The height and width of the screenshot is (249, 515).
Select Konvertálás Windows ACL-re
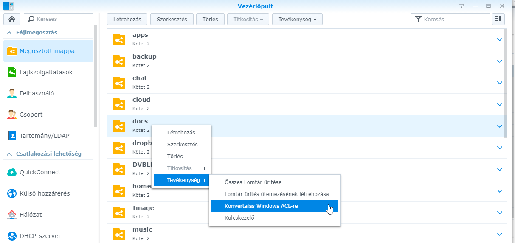pos(275,206)
